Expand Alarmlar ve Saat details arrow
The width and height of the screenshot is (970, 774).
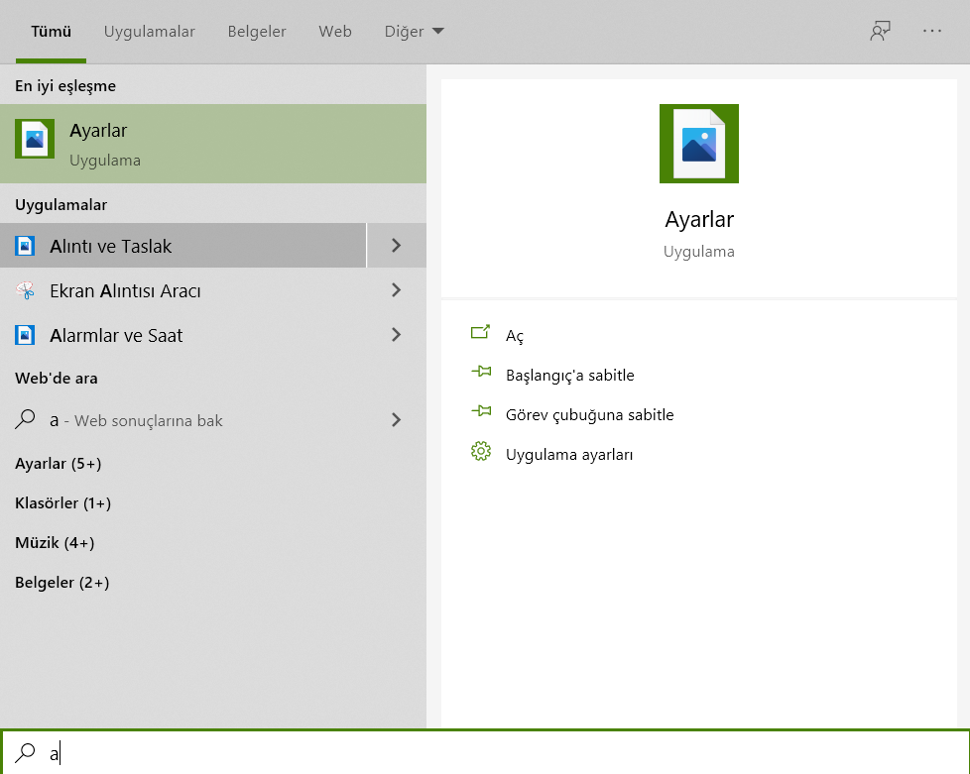click(x=397, y=334)
